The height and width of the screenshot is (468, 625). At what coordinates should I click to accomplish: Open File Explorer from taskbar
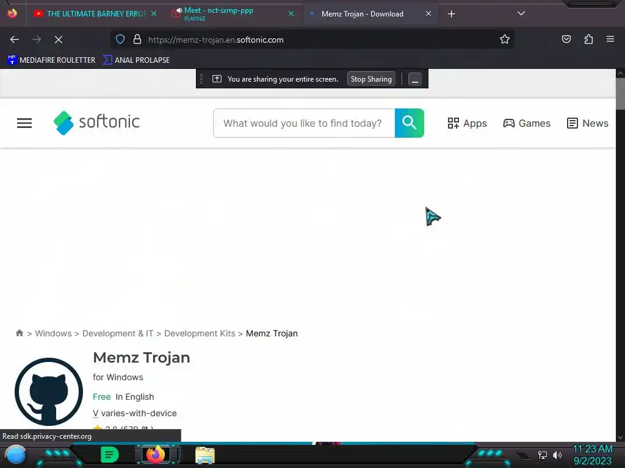[205, 455]
